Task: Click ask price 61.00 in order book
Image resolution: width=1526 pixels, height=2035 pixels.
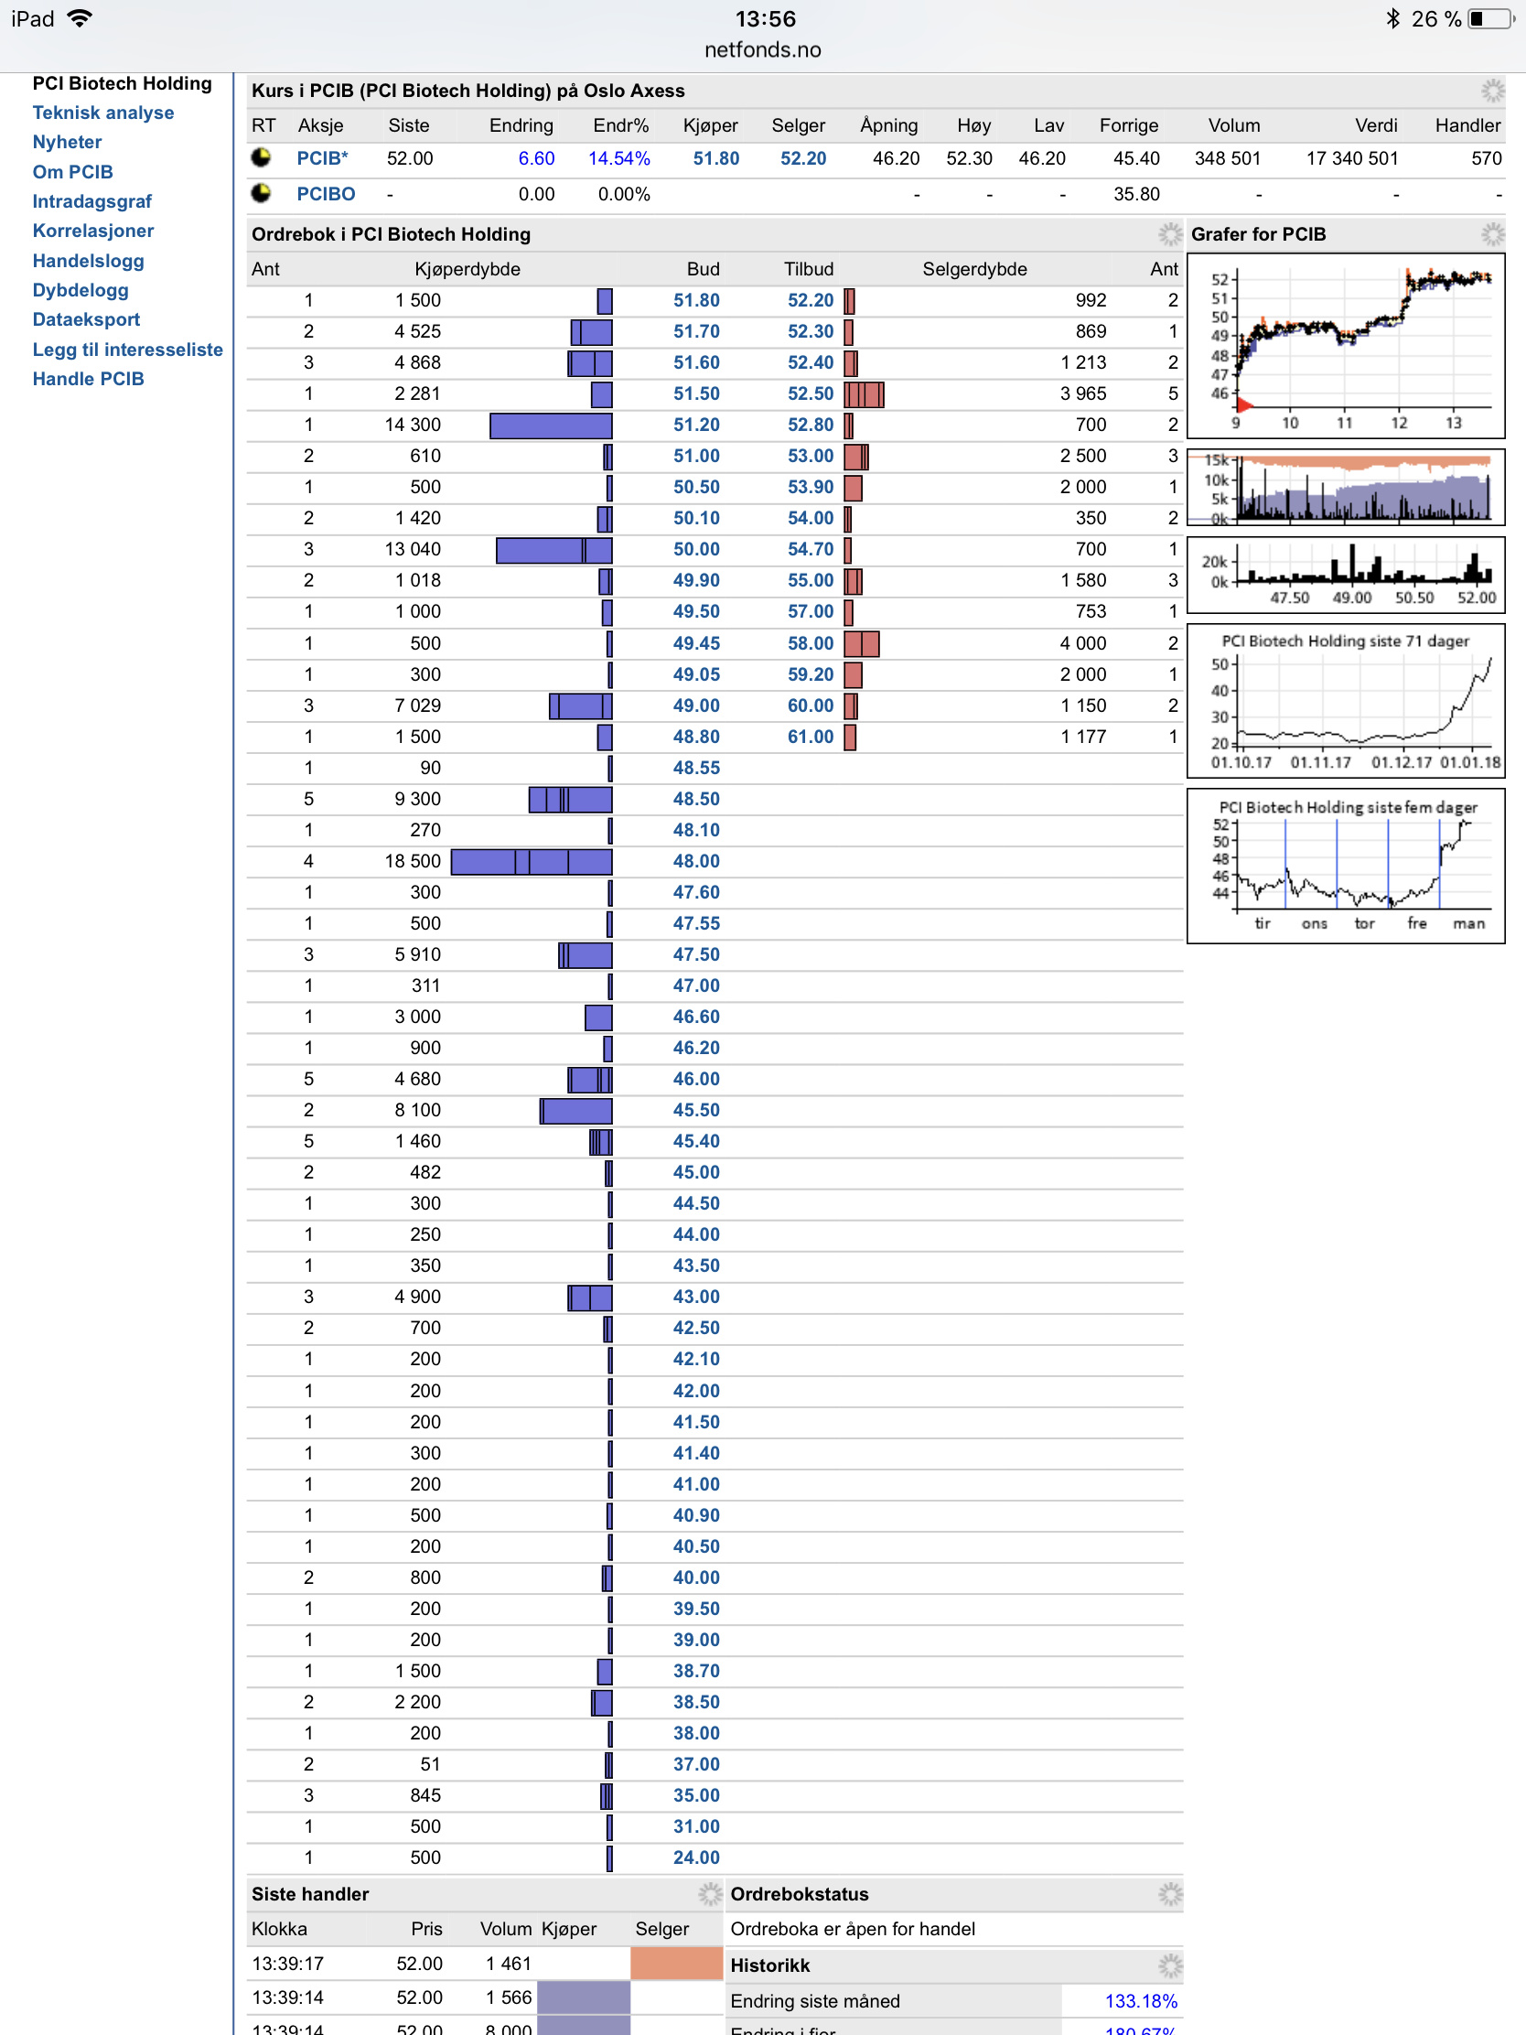Action: click(x=811, y=737)
